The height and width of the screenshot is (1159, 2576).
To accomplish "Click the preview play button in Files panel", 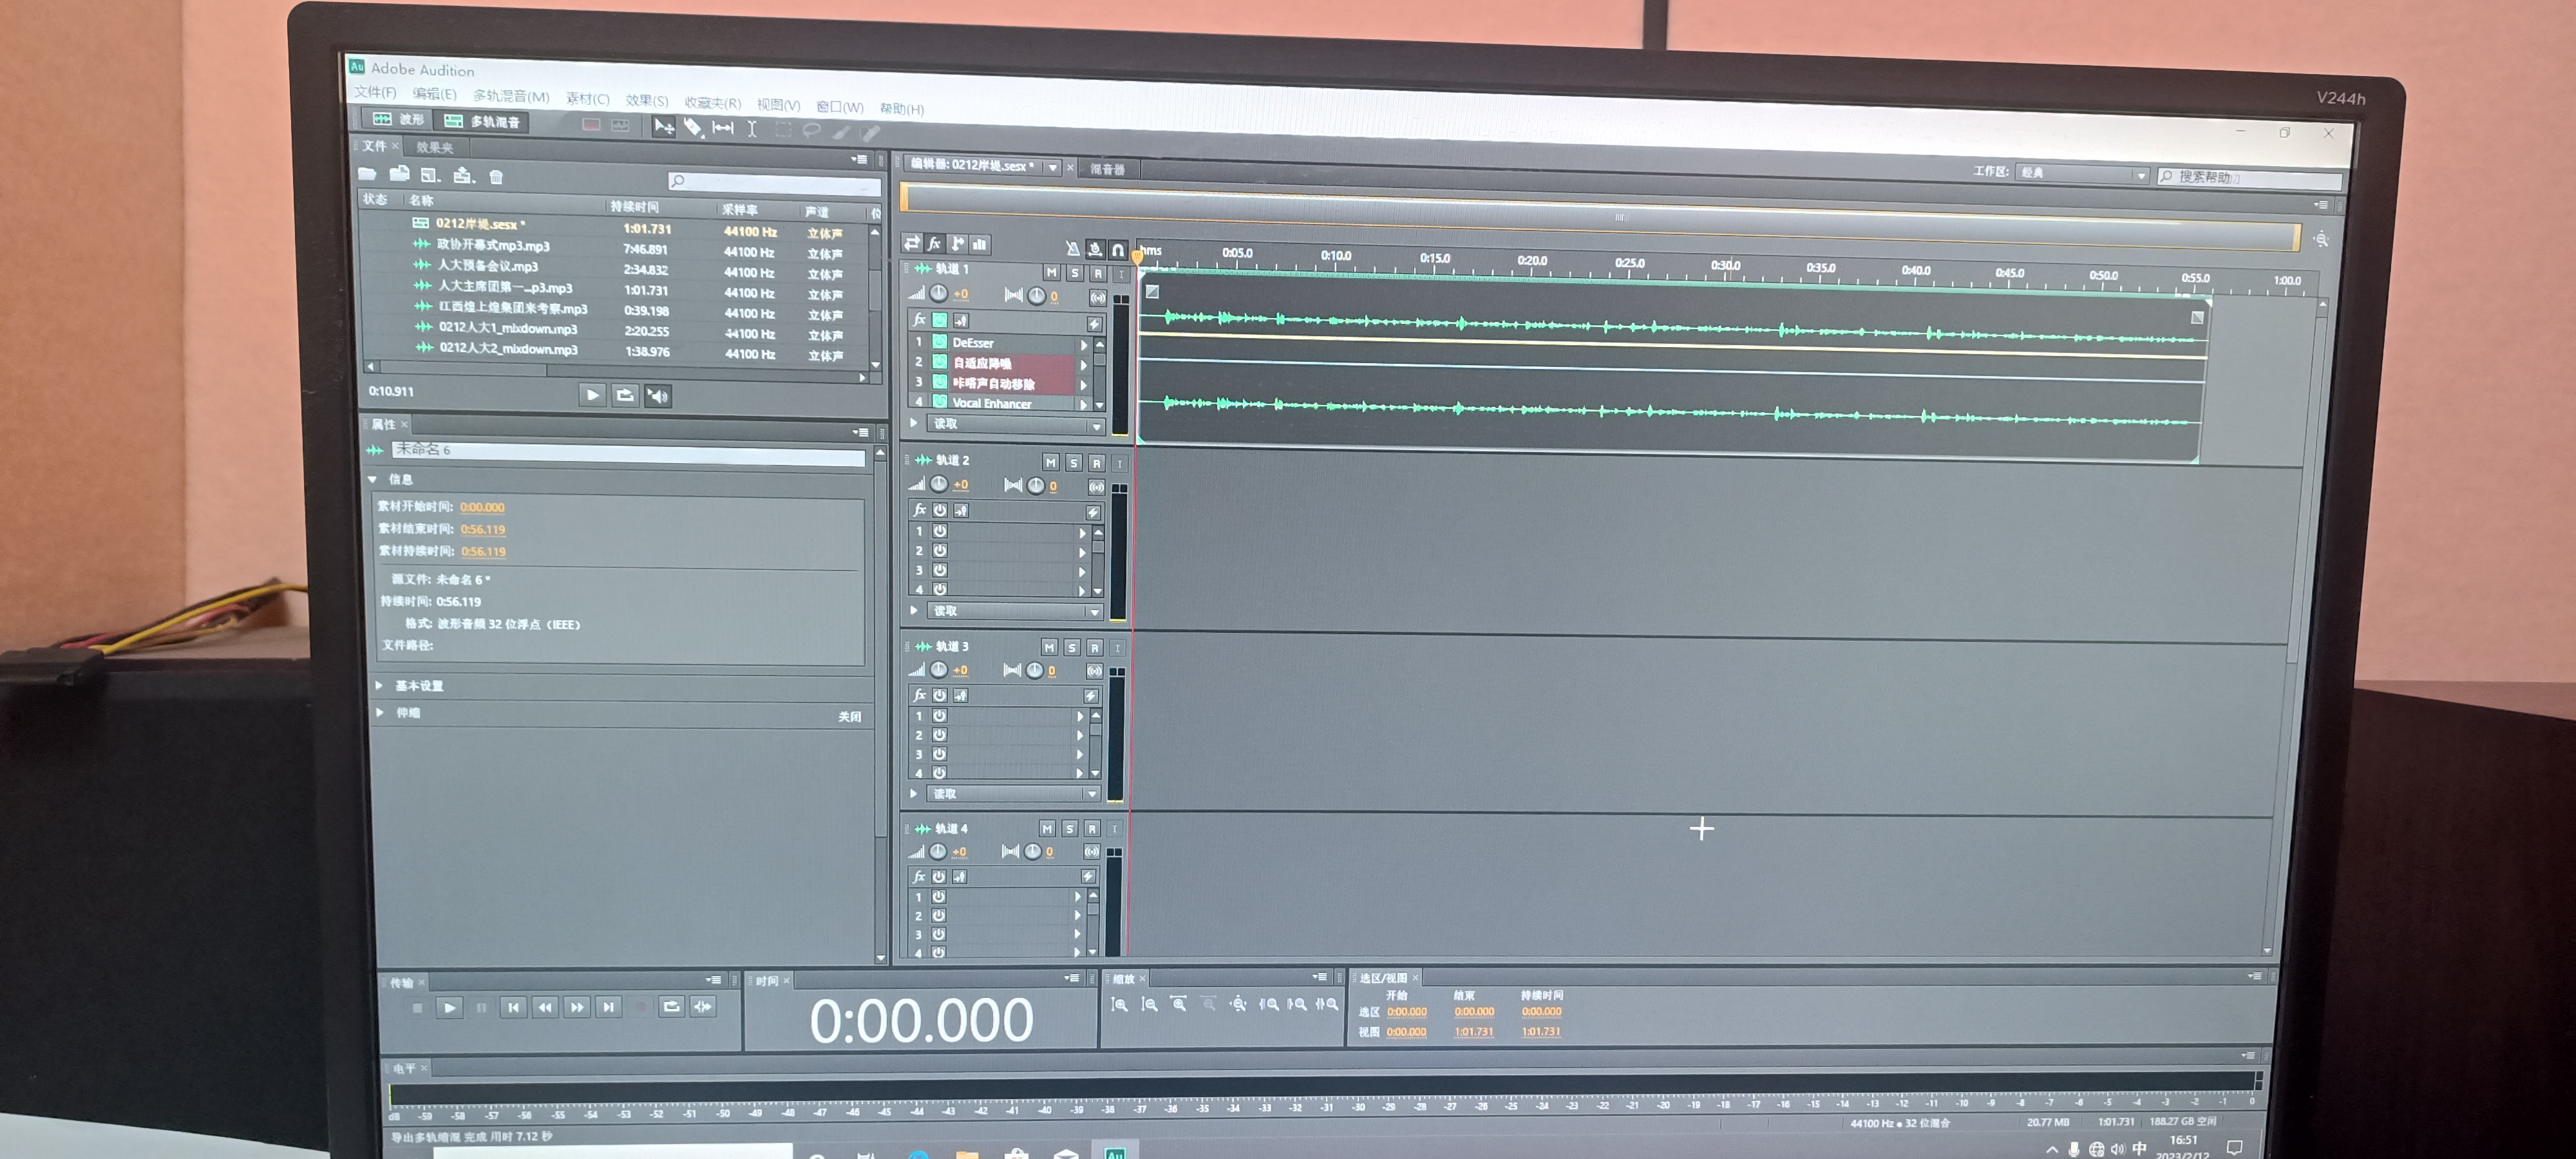I will [x=592, y=395].
